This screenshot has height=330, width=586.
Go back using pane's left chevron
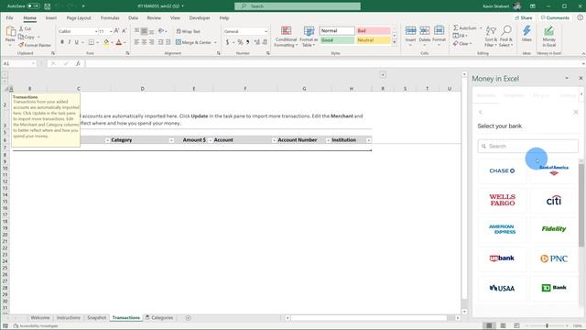pos(481,112)
